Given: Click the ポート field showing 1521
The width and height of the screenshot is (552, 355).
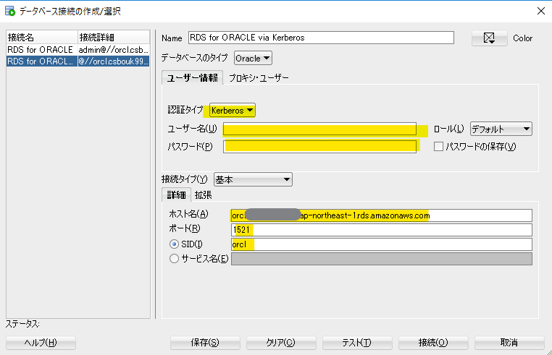Looking at the screenshot, I should pyautogui.click(x=382, y=230).
